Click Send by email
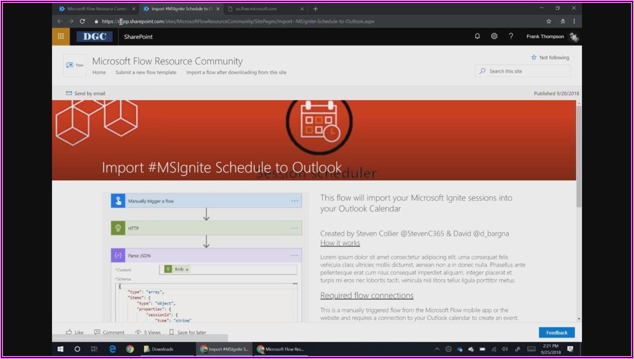The height and width of the screenshot is (359, 634). (x=85, y=93)
